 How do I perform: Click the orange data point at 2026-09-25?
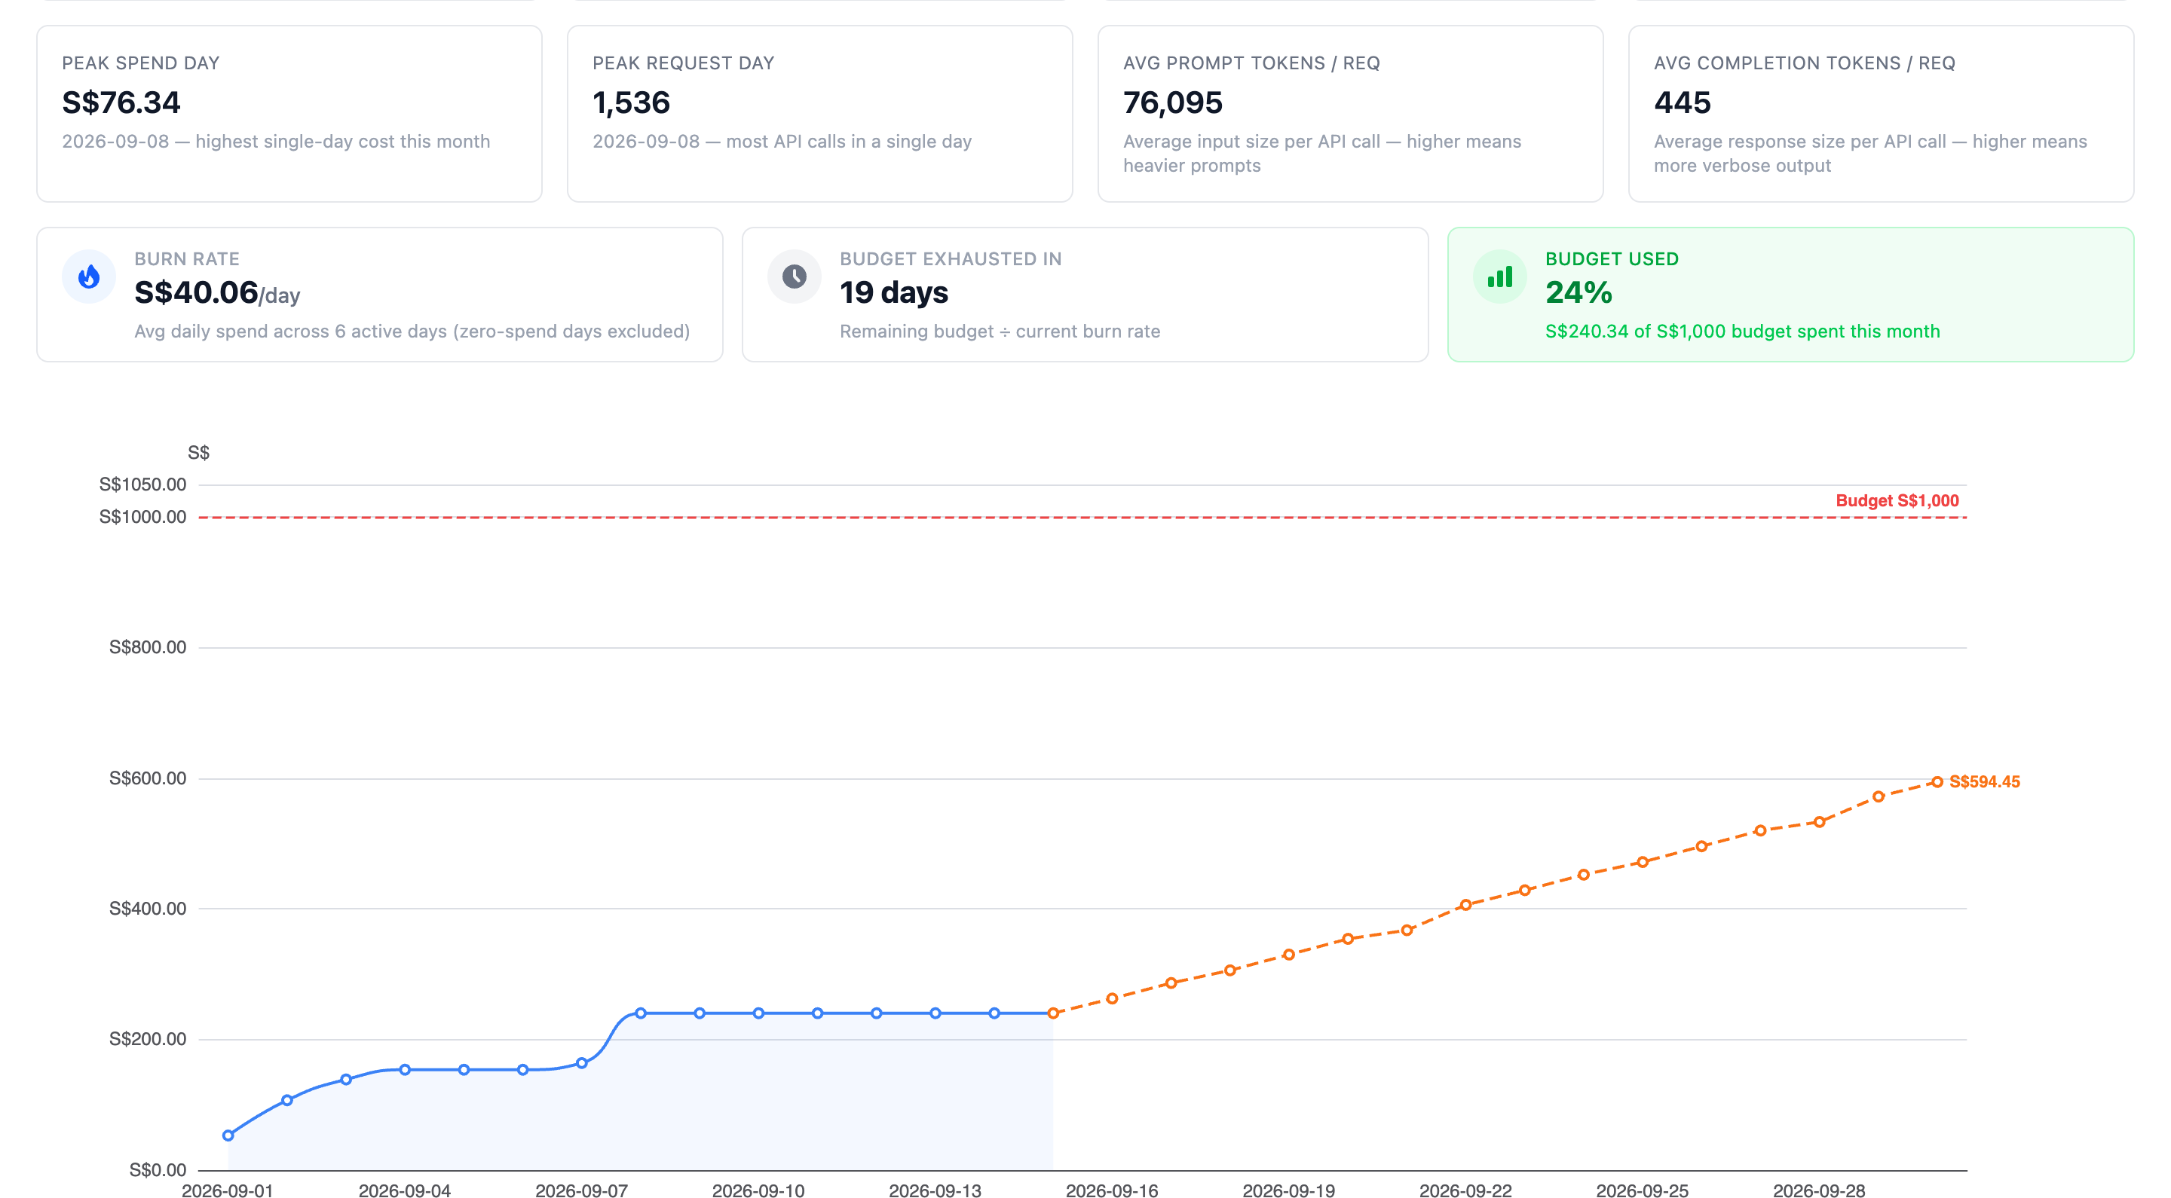tap(1643, 863)
